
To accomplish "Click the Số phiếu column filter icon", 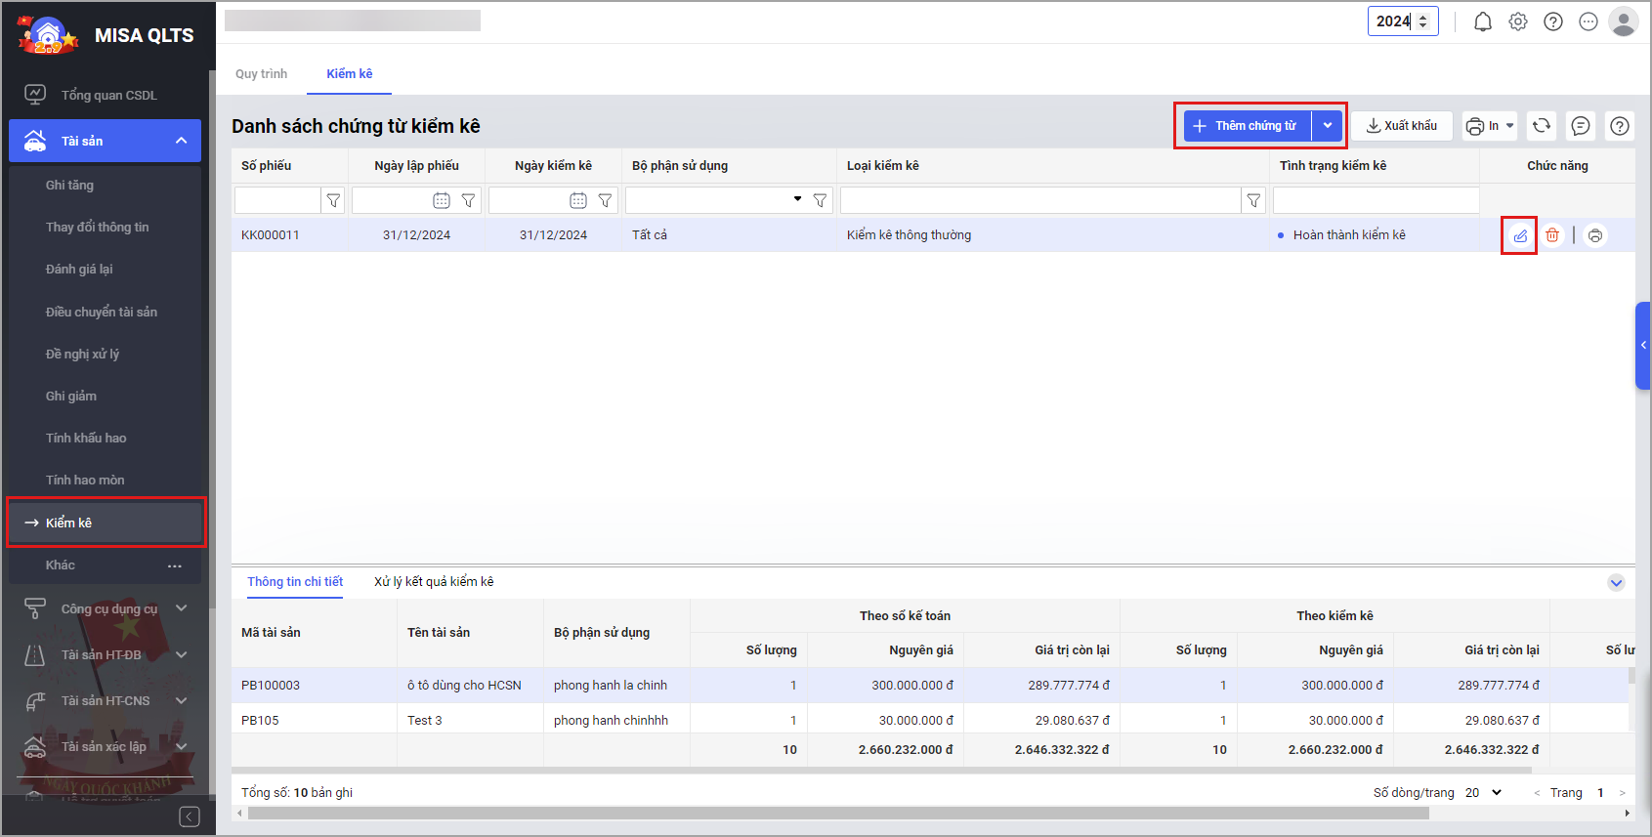I will tap(333, 200).
